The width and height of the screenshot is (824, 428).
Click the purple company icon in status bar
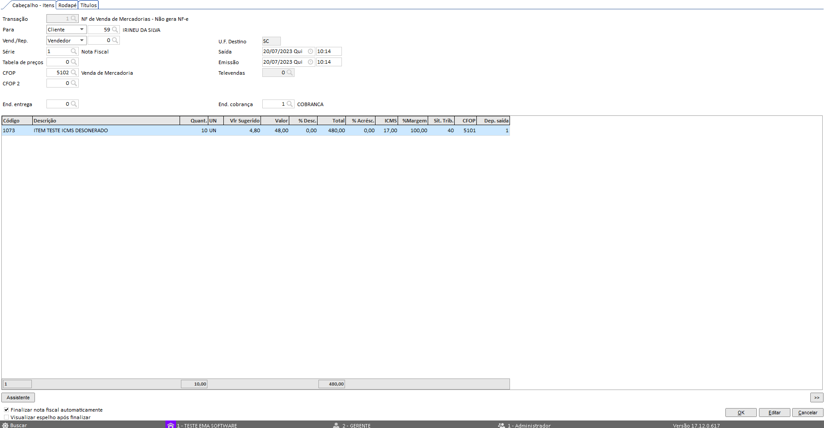click(x=171, y=425)
